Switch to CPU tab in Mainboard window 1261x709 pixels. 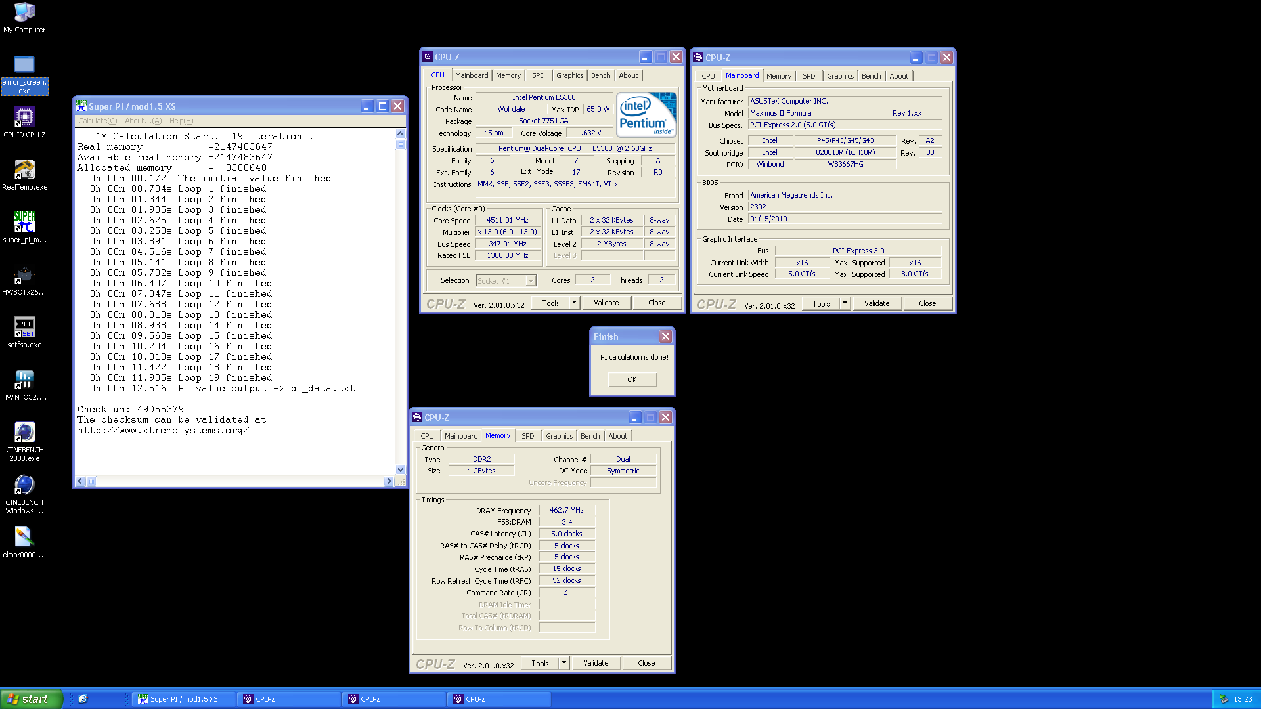click(708, 76)
